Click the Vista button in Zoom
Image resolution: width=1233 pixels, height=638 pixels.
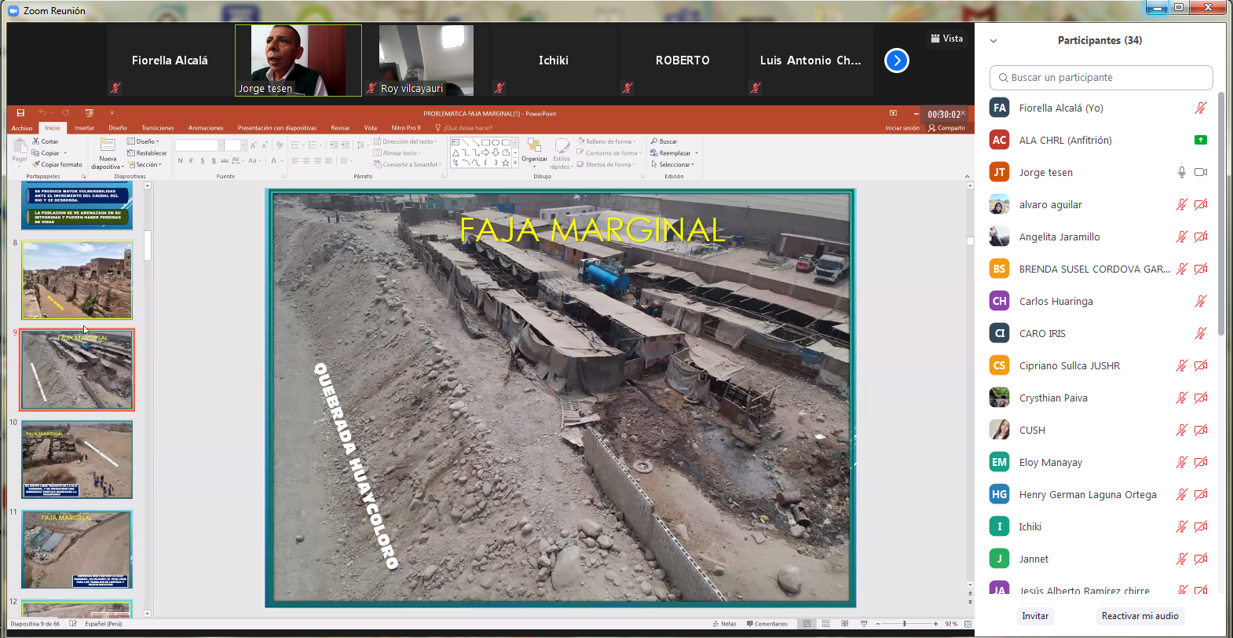(946, 38)
